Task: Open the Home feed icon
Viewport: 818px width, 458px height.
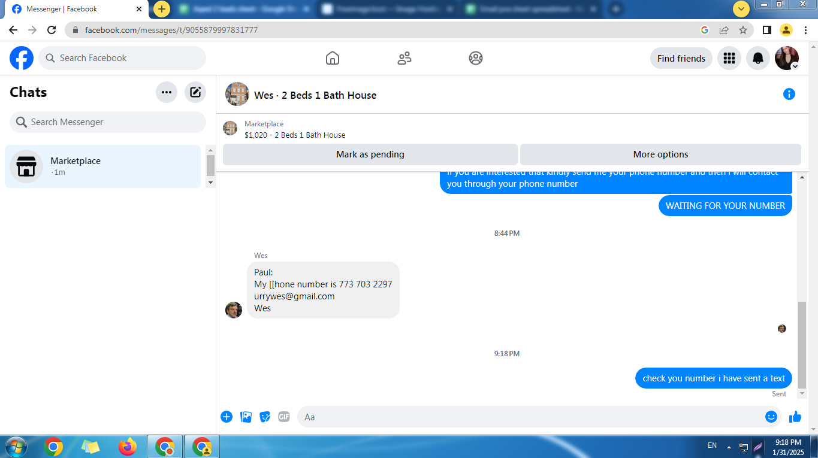Action: 333,58
